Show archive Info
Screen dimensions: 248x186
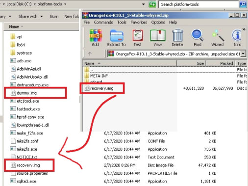point(237,38)
